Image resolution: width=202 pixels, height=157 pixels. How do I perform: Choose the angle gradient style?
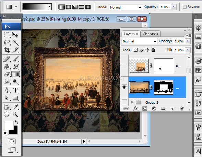pyautogui.click(x=75, y=7)
